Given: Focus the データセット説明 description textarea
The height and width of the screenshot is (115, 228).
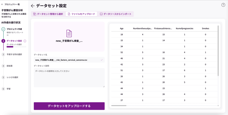Looking at the screenshot, I should [69, 78].
